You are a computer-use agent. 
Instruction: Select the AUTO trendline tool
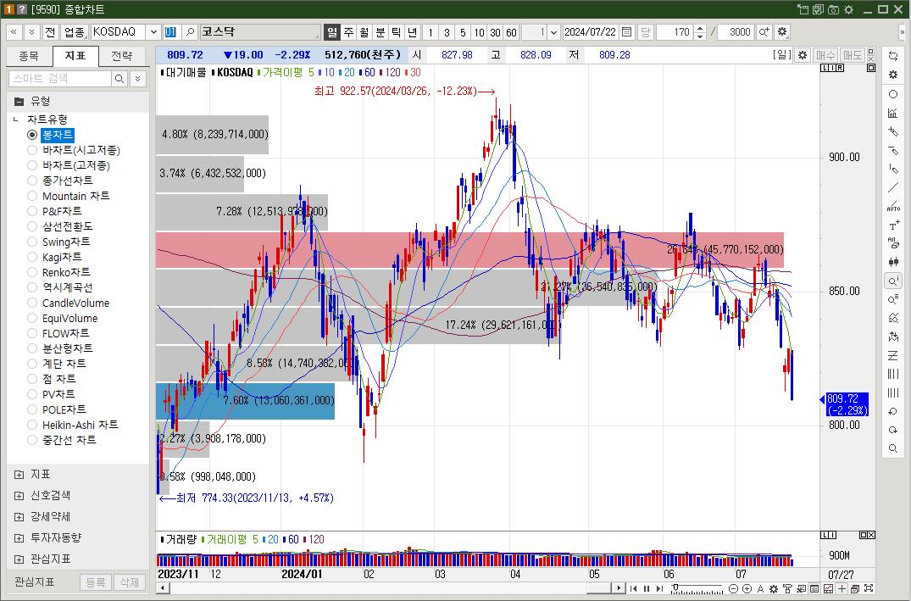point(893,206)
